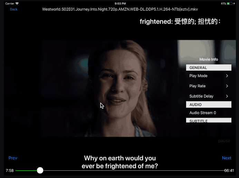The image size is (239, 178).
Task: Expand Play Mode chevron arrow
Action: (227, 76)
